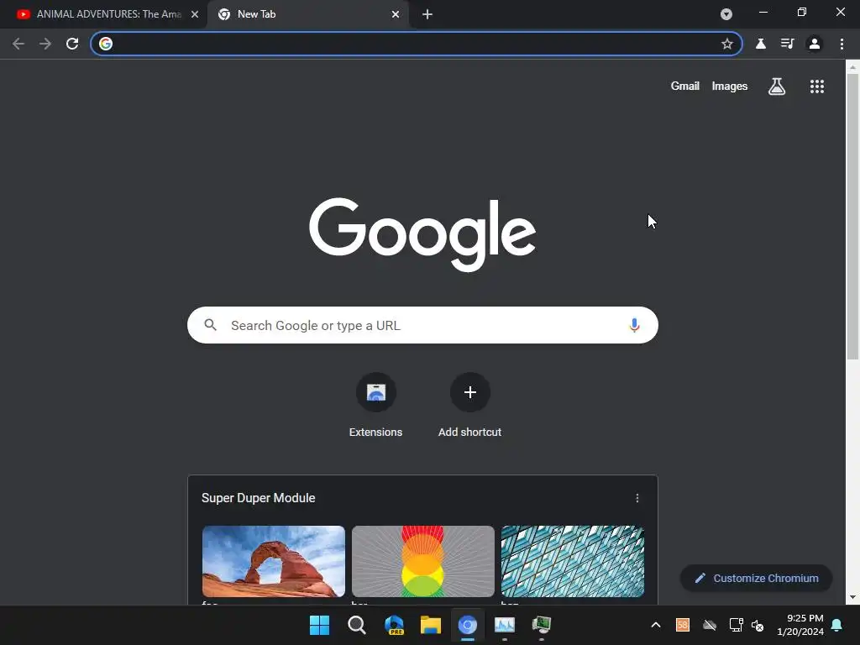Open the Chrome Labs flask icon in toolbar

(x=761, y=44)
